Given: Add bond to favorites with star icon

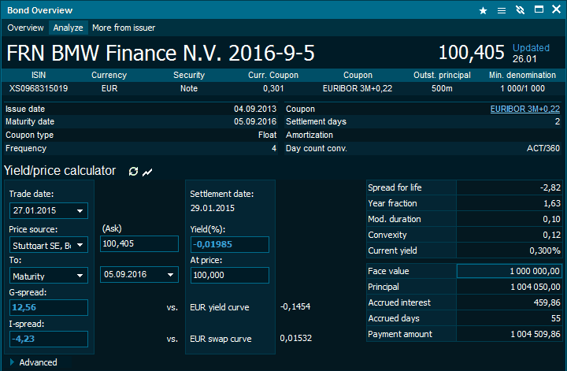Looking at the screenshot, I should pyautogui.click(x=483, y=10).
